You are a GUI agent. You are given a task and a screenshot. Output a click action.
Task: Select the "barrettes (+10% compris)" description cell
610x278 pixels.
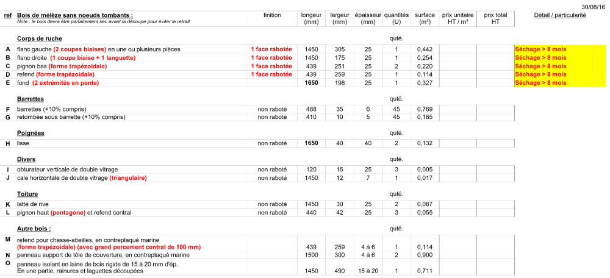[51, 109]
